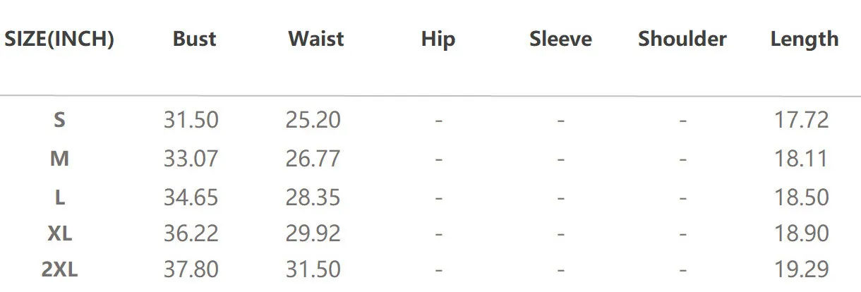Screen dimensions: 861x292
Task: Click the XL size row label
Action: click(59, 233)
